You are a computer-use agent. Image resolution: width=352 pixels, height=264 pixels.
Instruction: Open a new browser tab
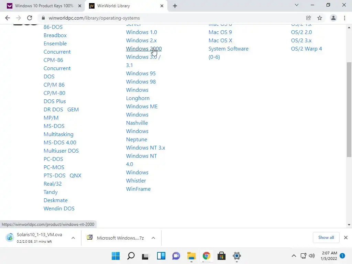(175, 6)
